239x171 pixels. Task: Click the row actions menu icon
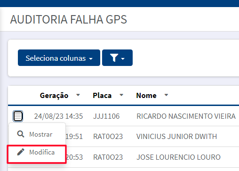tap(18, 116)
